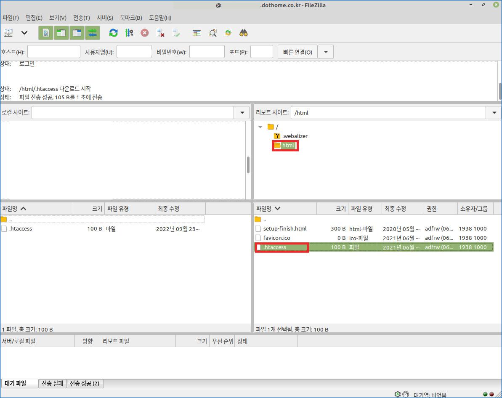Switch to the 전송 성공 (2) tab
This screenshot has width=502, height=398.
(85, 383)
